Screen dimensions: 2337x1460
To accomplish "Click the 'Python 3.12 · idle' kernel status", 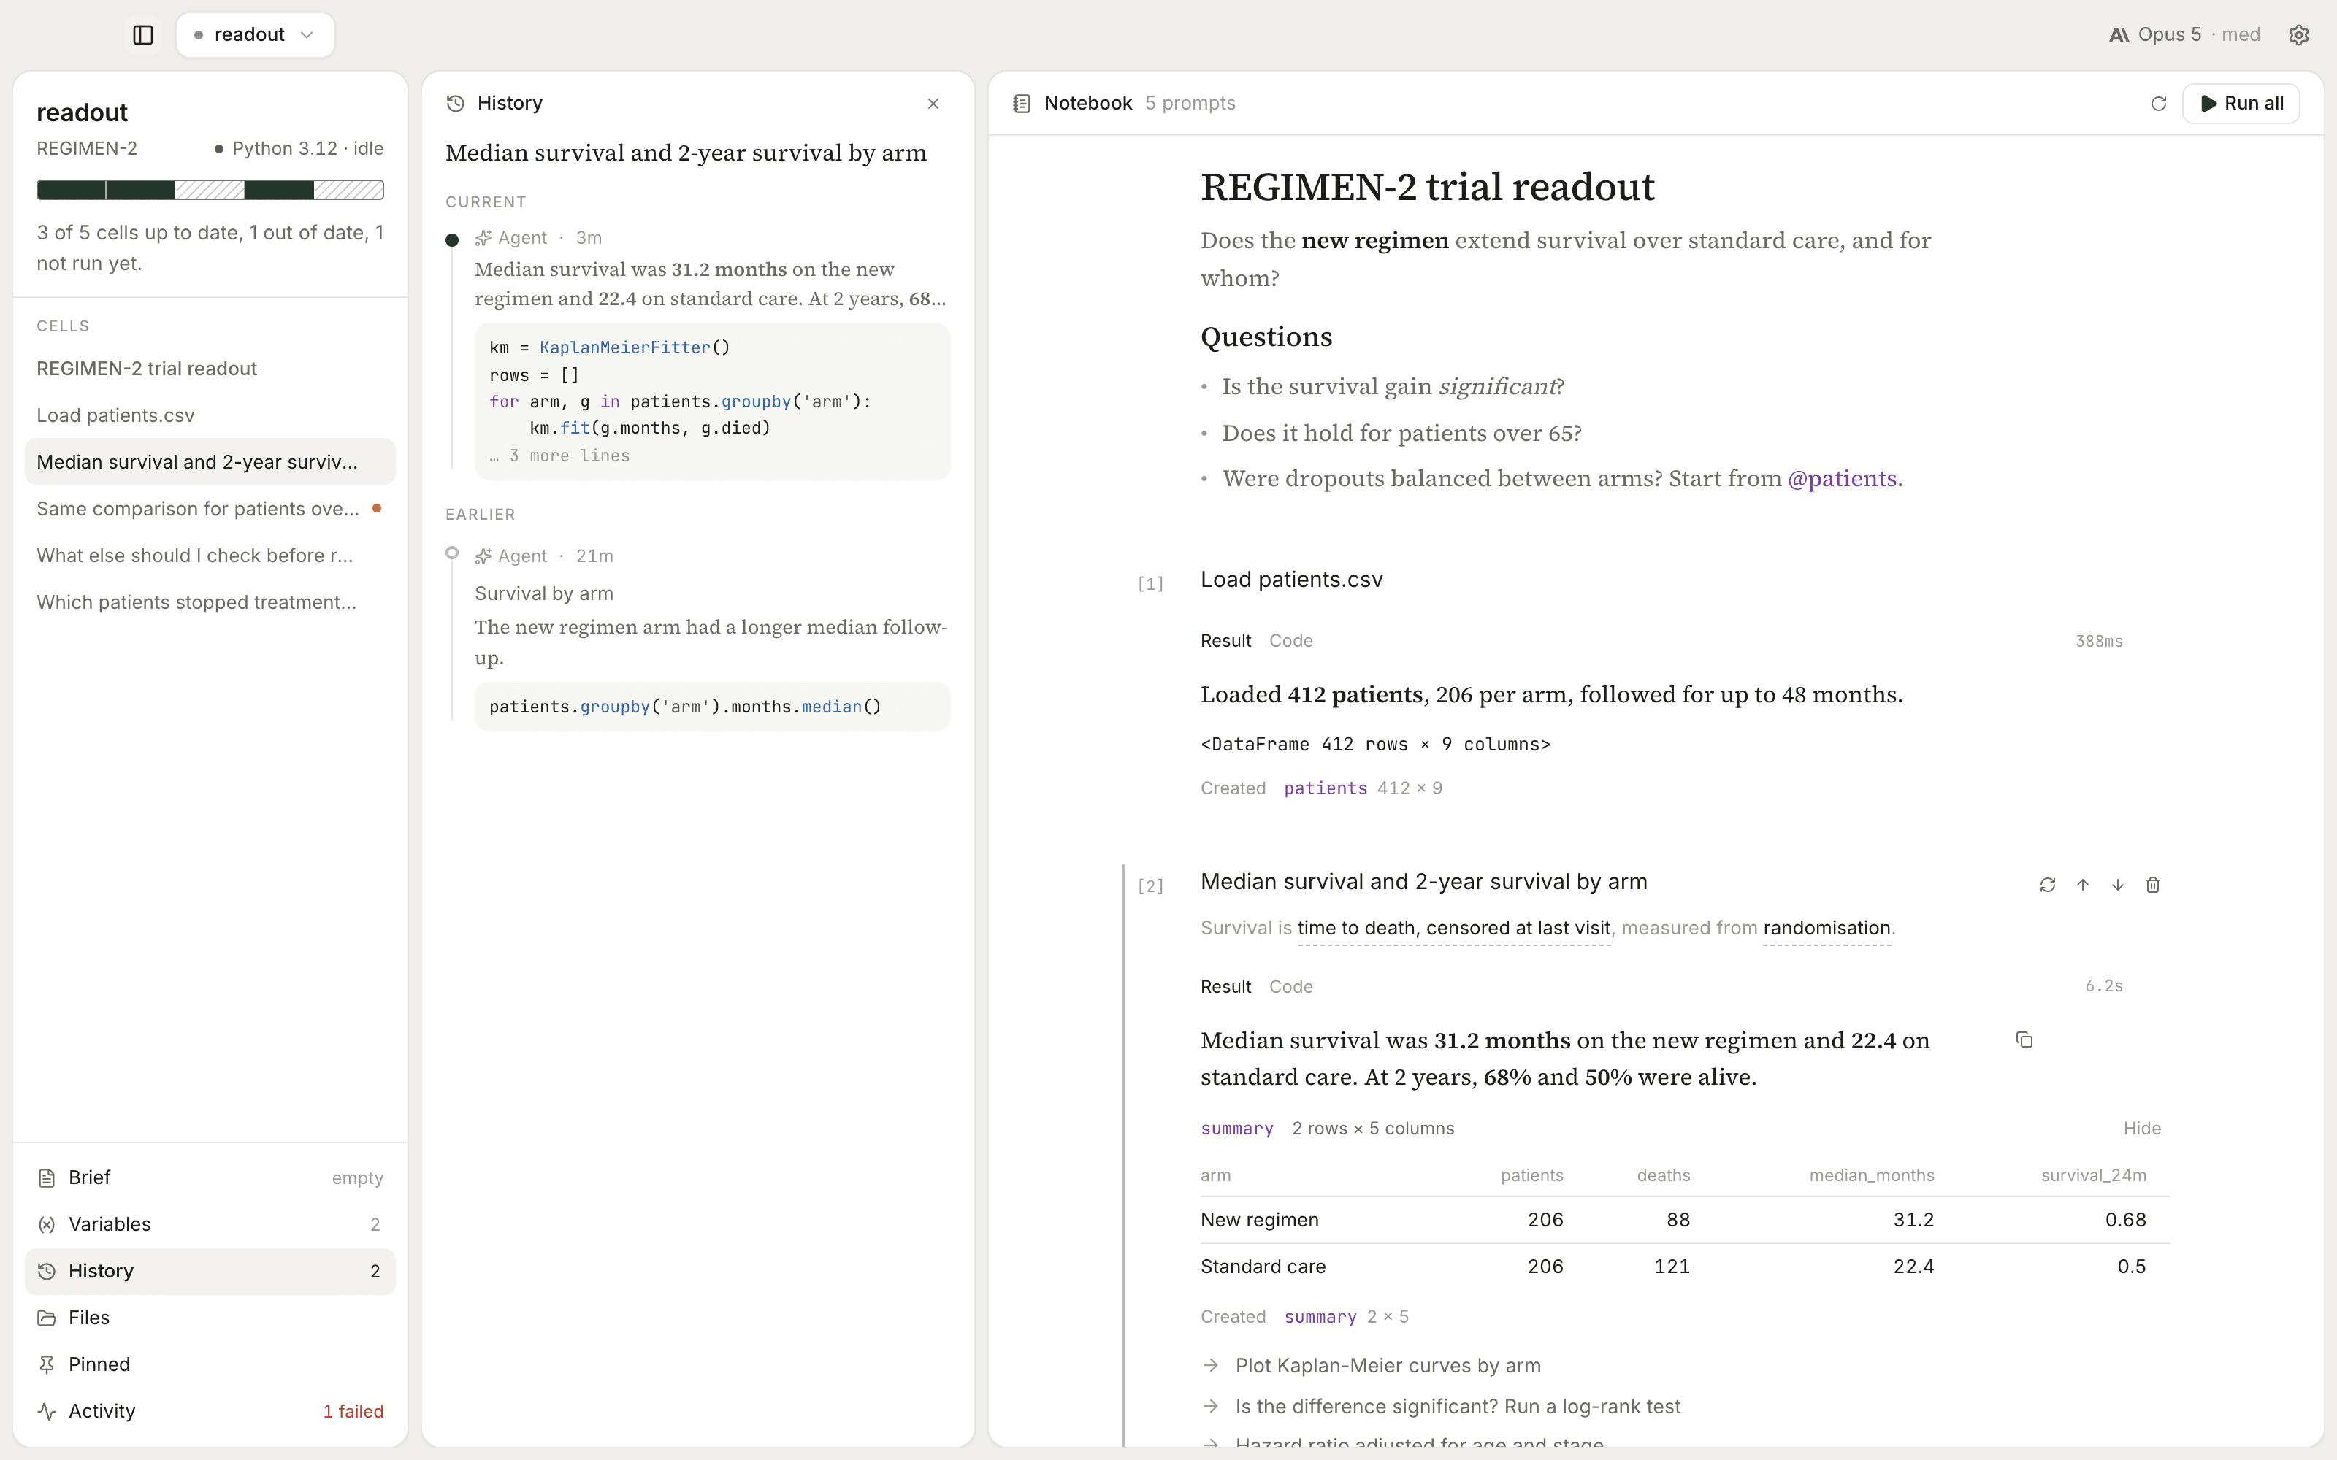I will tap(299, 149).
